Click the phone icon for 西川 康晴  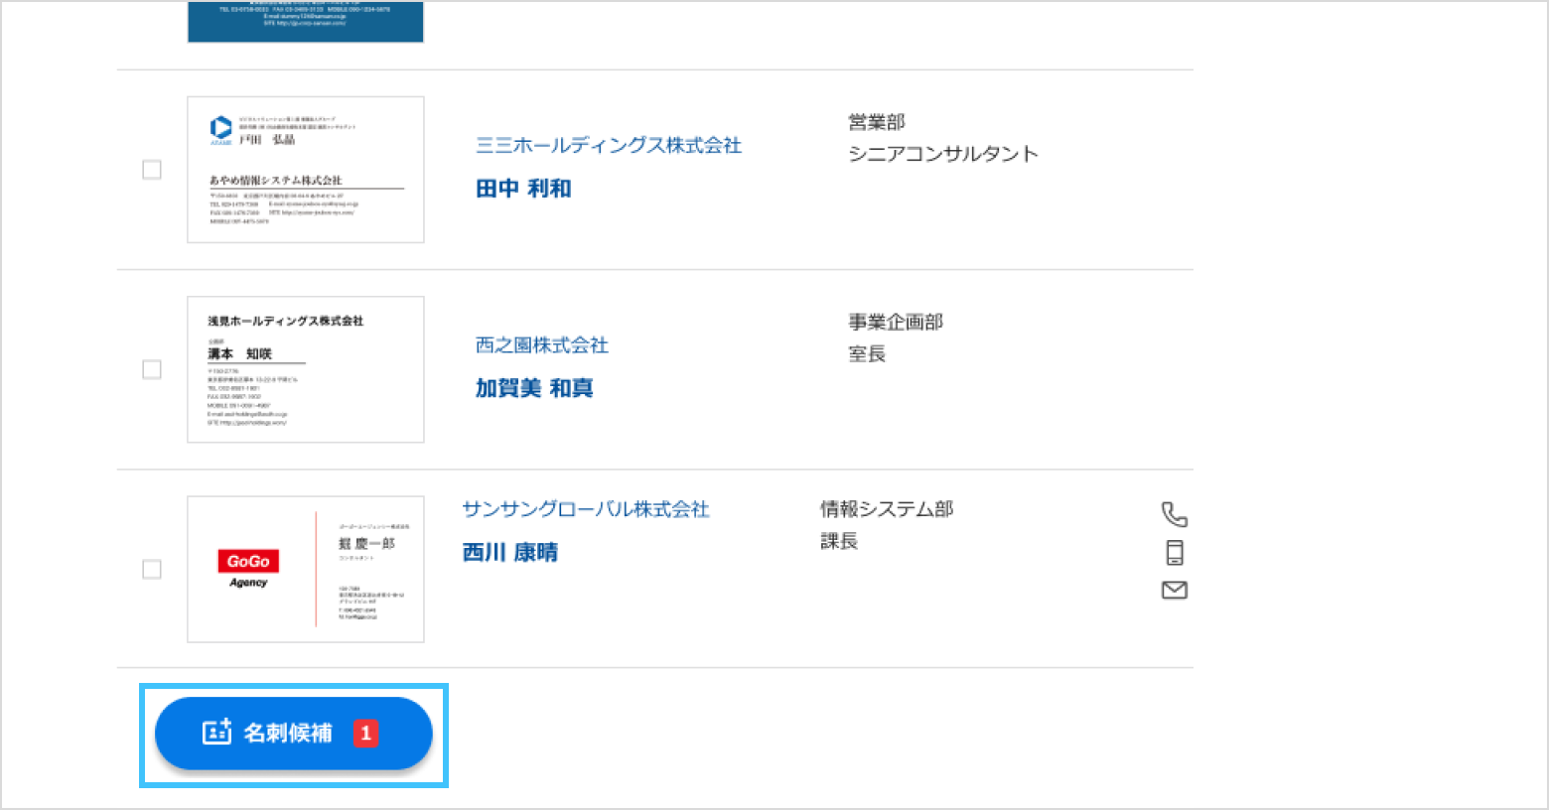[x=1175, y=514]
